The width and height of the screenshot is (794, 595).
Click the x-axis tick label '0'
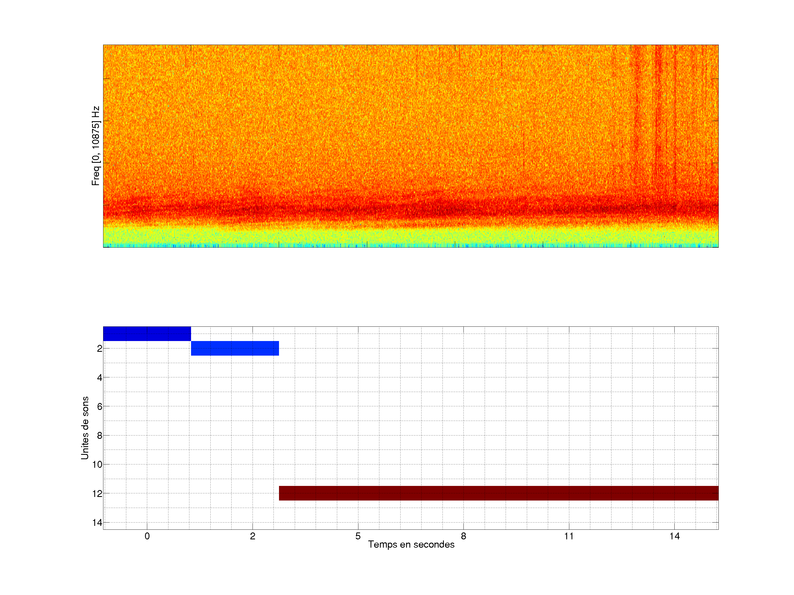coord(147,536)
